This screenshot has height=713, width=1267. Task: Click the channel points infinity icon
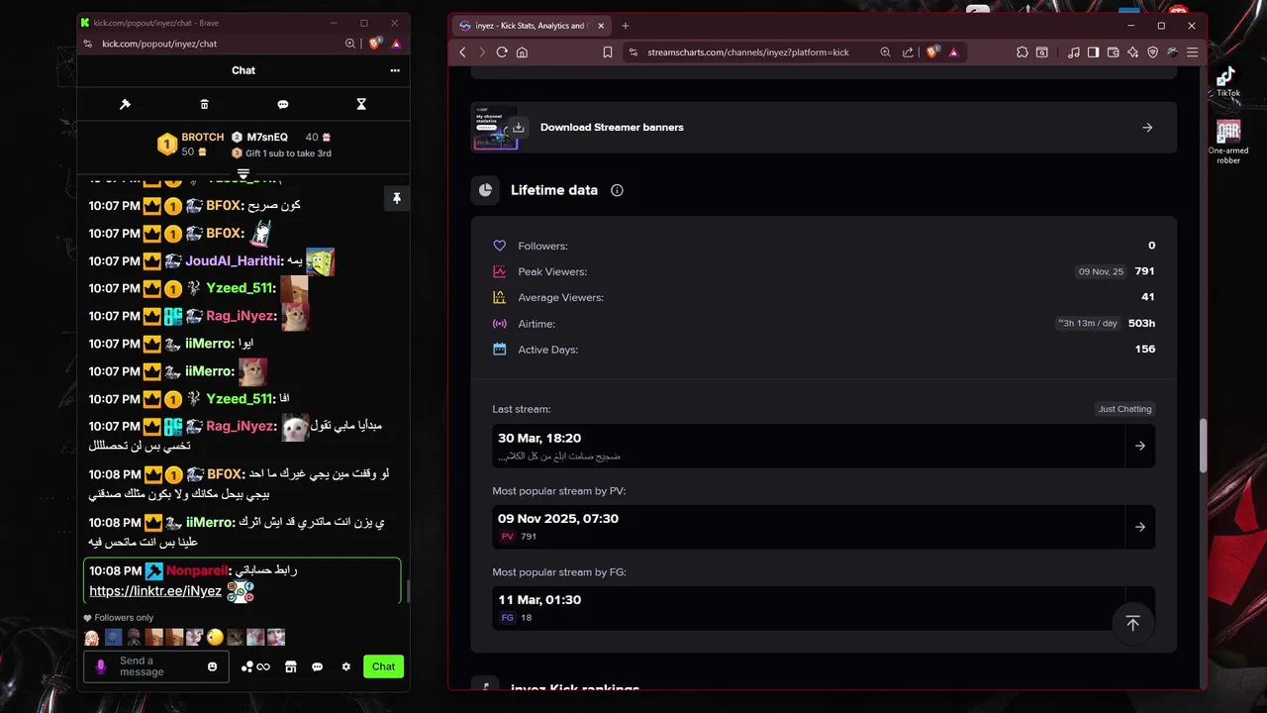255,666
